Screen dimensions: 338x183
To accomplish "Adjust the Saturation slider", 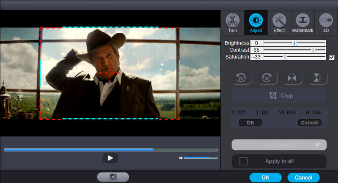I will point(294,57).
